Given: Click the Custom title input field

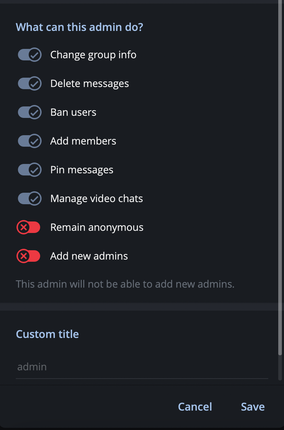Looking at the screenshot, I should tap(142, 366).
